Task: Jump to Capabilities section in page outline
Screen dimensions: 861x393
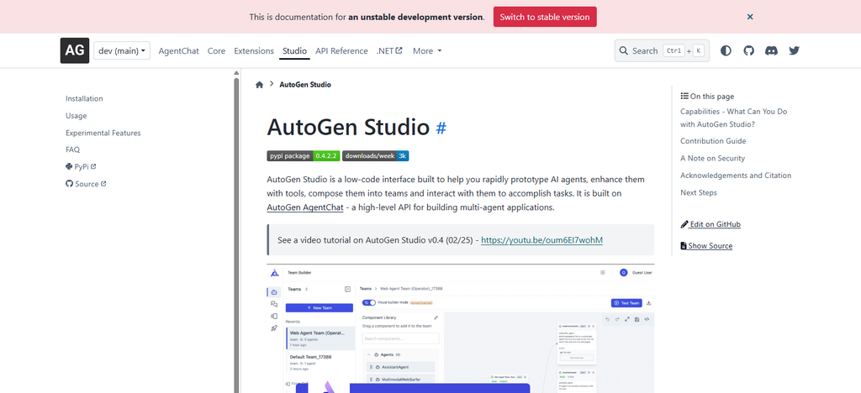Action: point(733,118)
